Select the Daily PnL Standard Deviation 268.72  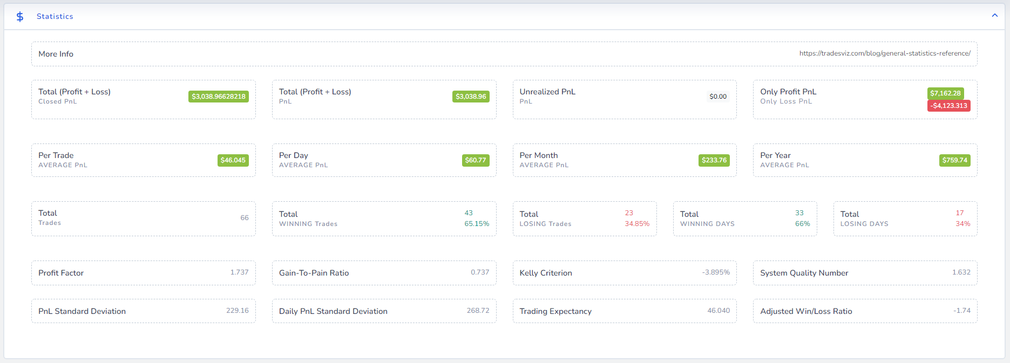pos(478,311)
